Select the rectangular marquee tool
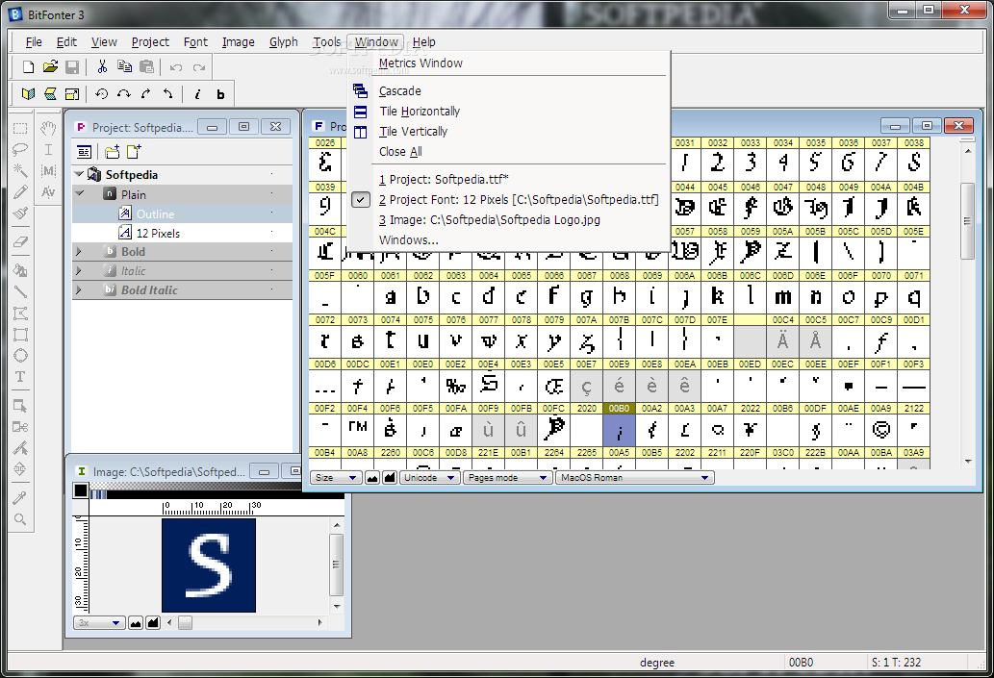The width and height of the screenshot is (994, 678). coord(20,129)
